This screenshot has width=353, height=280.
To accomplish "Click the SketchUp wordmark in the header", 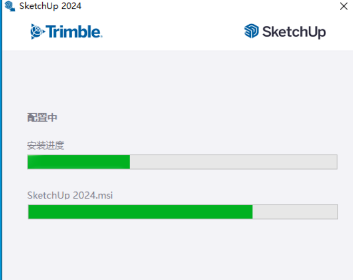I will (x=294, y=32).
